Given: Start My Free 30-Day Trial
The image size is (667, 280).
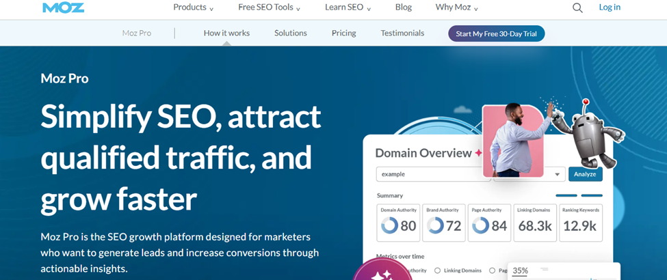Looking at the screenshot, I should [497, 33].
